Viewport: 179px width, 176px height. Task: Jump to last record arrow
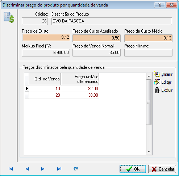tap(59, 169)
